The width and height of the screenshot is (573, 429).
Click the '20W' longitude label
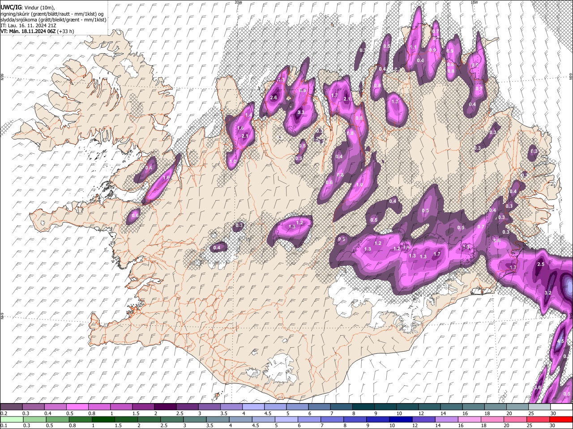[239, 2]
